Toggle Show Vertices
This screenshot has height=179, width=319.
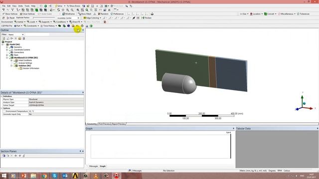pyautogui.click(x=10, y=14)
